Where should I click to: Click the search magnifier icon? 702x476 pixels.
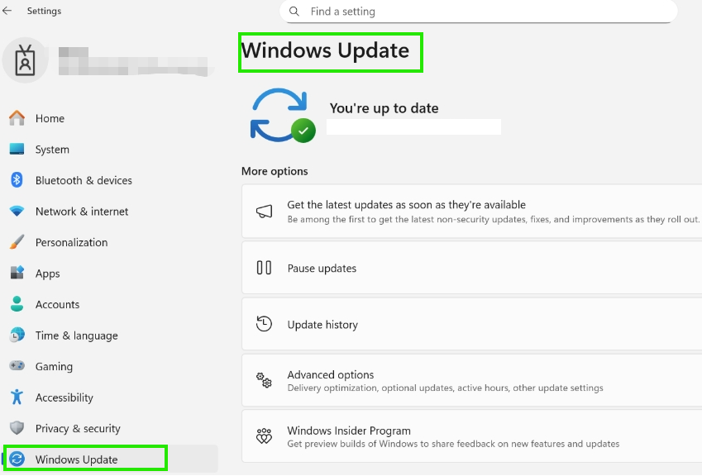294,12
